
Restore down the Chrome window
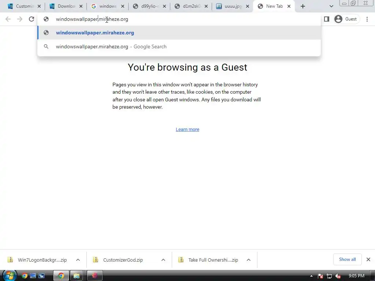coord(353,3)
